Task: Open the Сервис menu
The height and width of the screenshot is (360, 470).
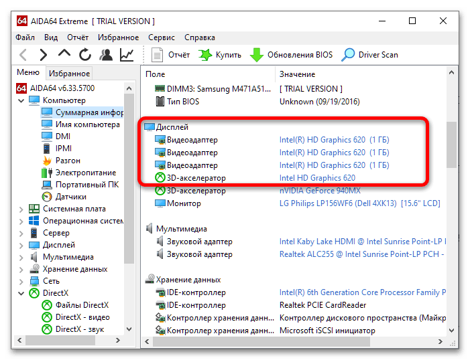Action: coord(162,37)
